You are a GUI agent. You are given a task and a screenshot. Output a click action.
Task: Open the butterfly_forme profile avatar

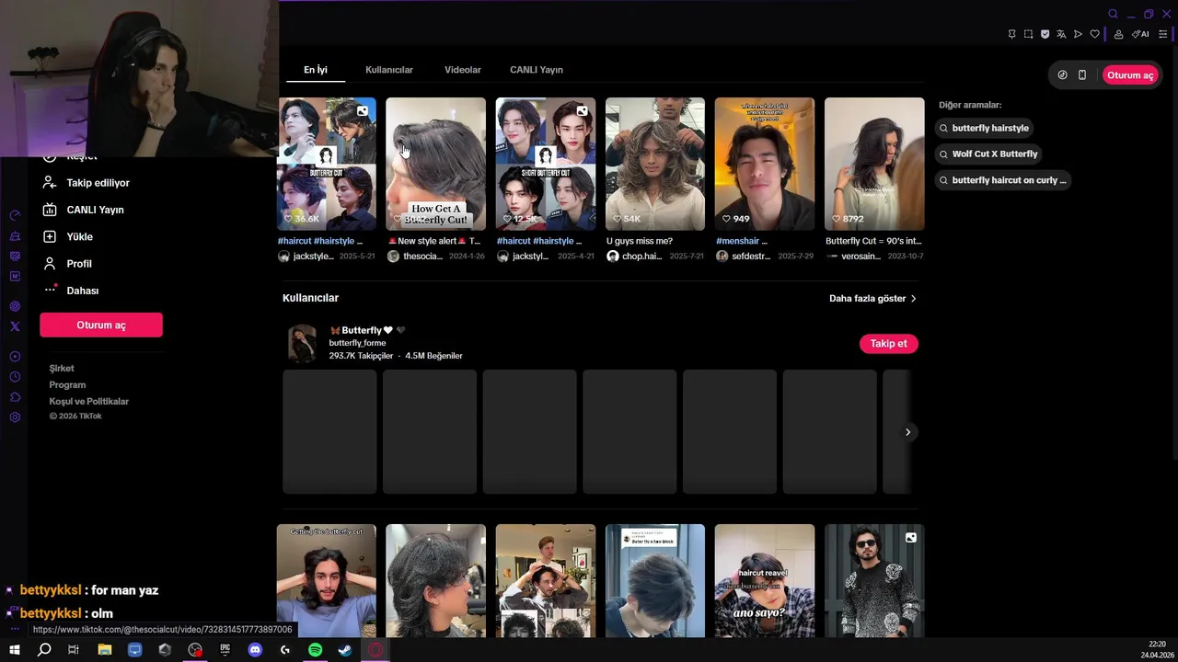coord(302,343)
